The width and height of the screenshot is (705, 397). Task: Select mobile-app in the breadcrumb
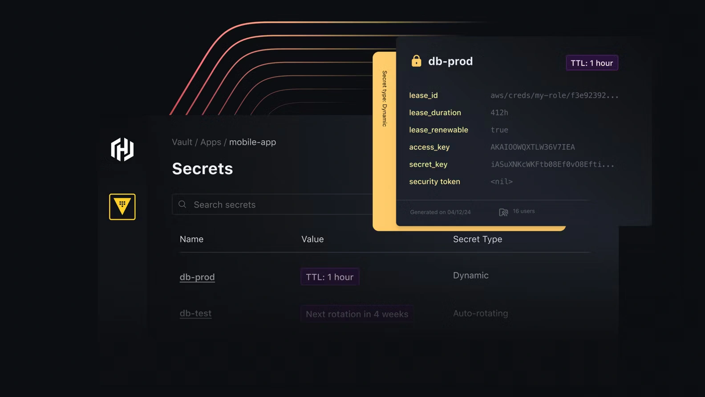point(252,142)
